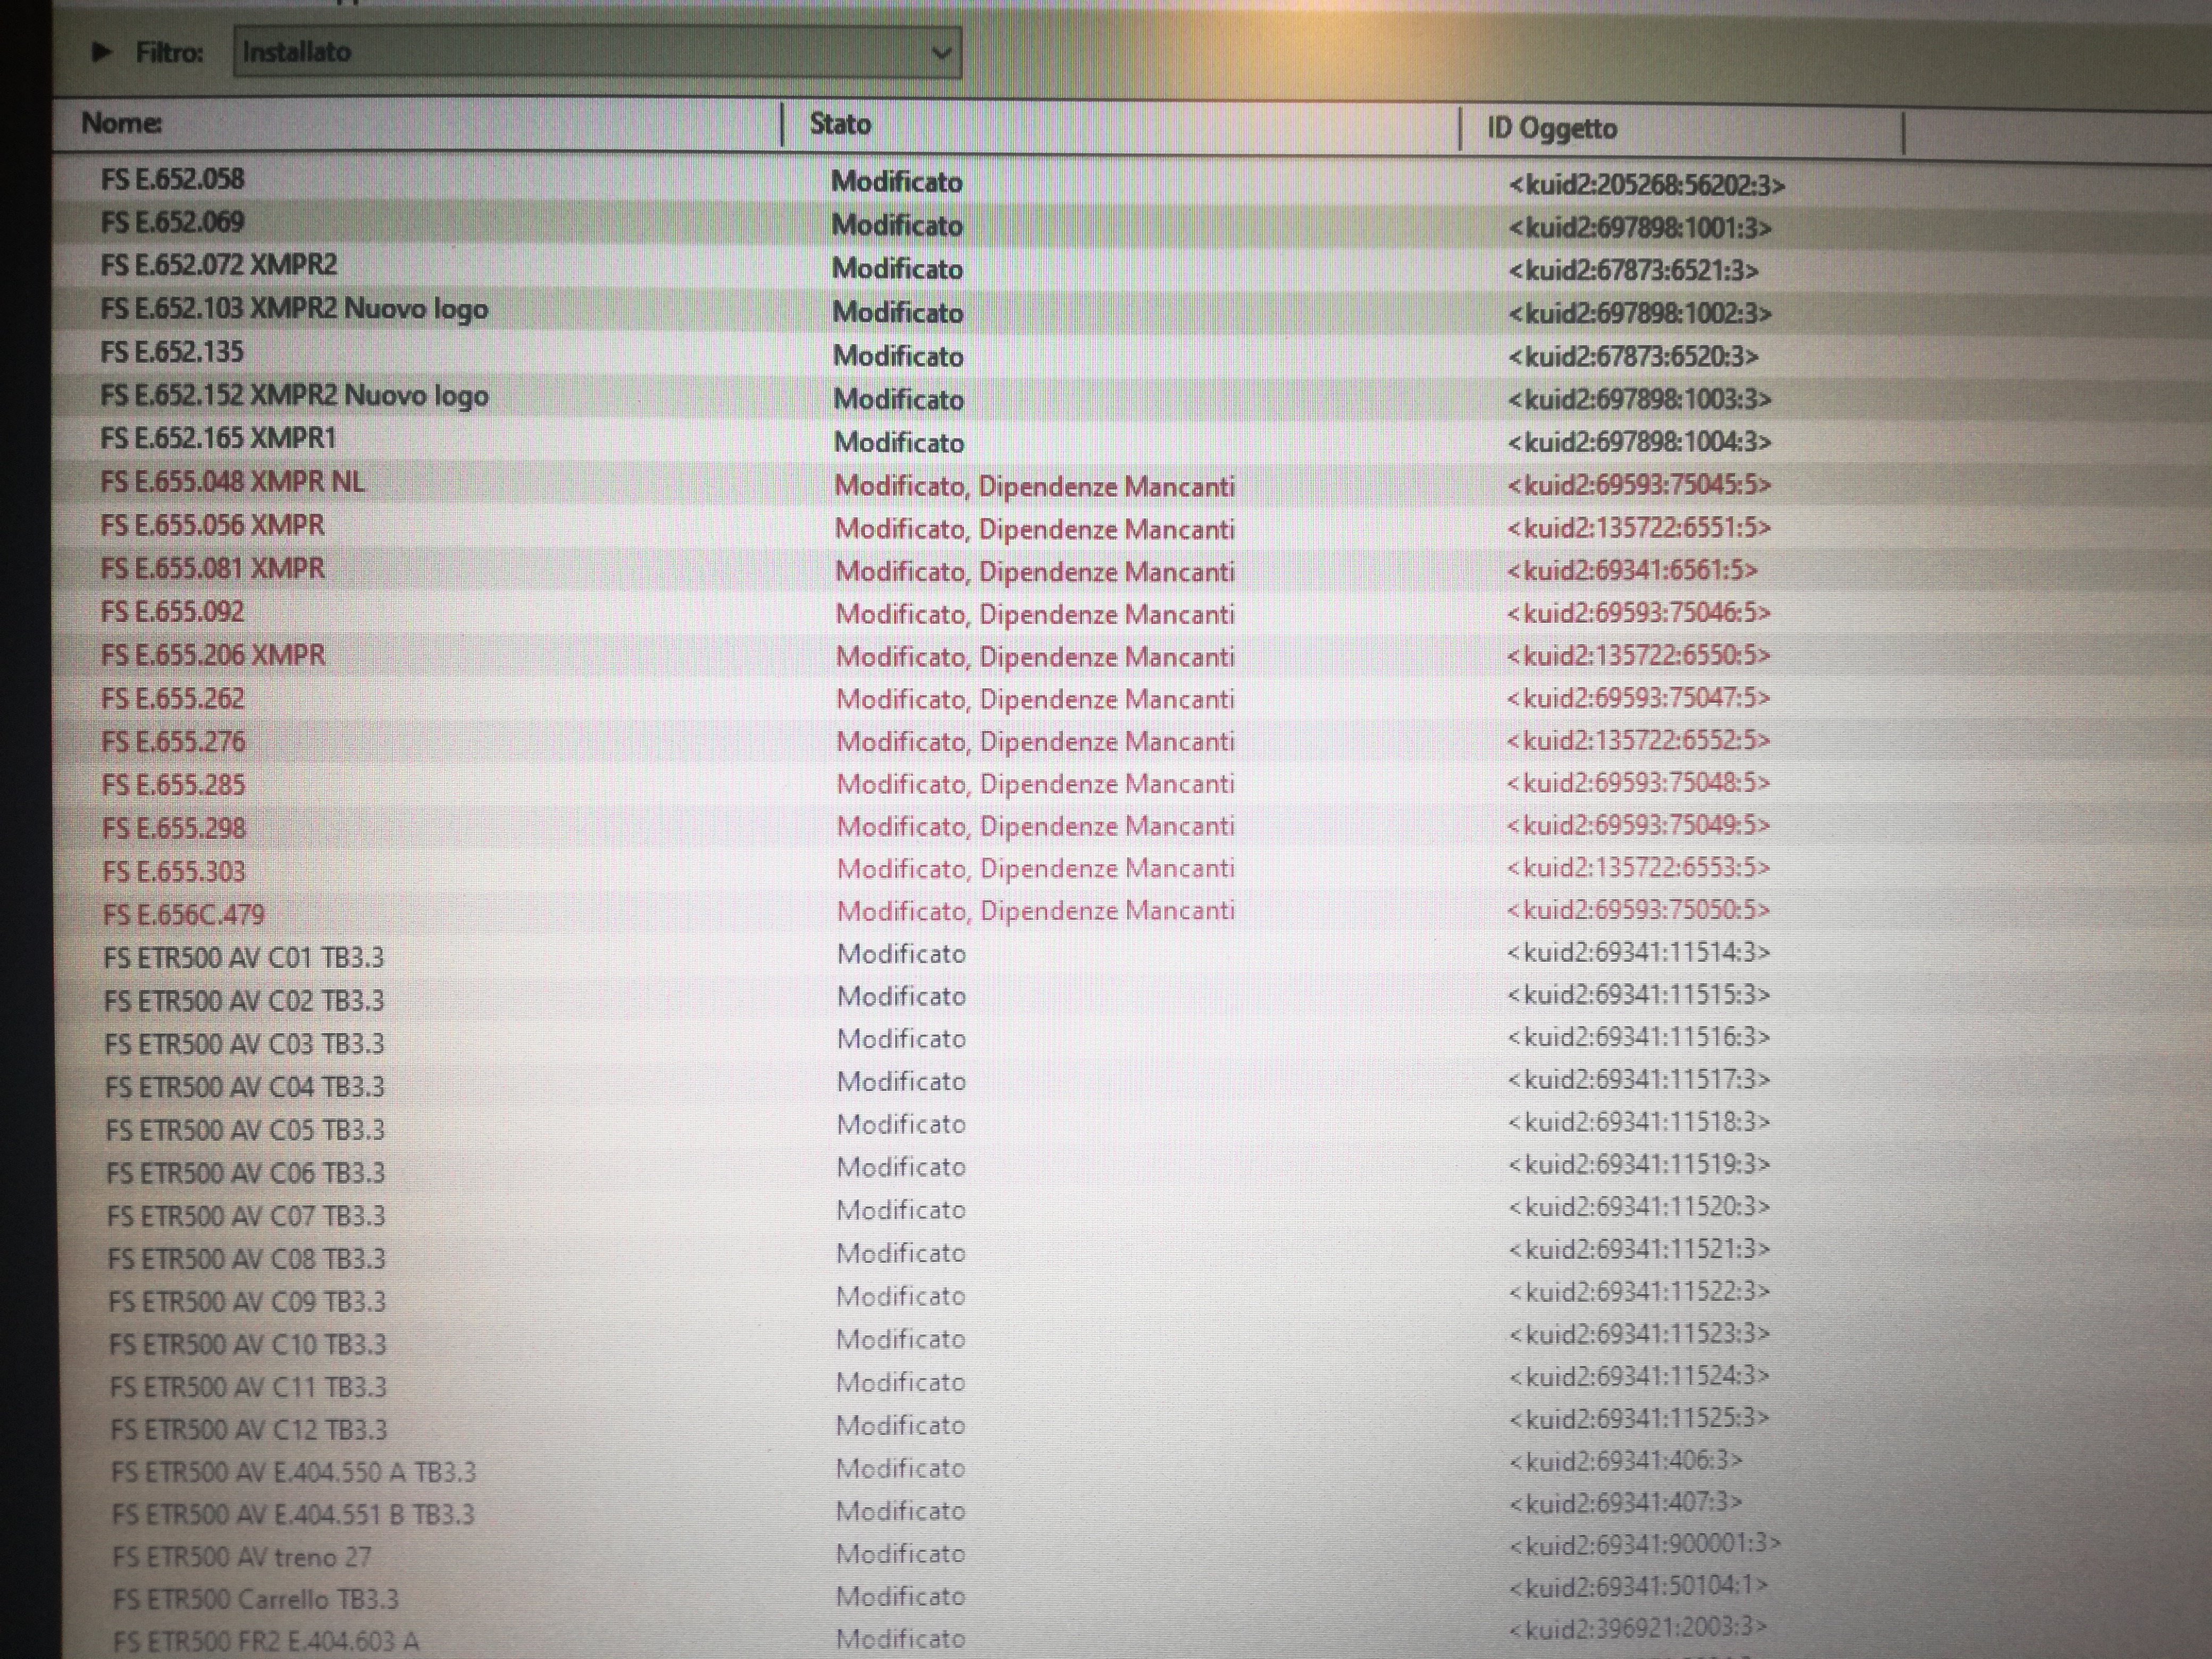Select FS ETR500 AV E.404.550 A TB3.3

click(294, 1473)
